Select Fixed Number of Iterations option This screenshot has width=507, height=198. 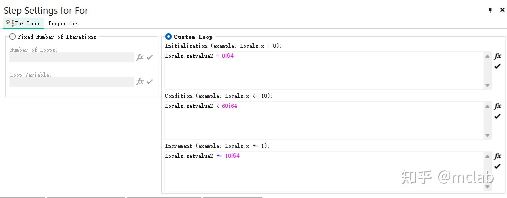(13, 37)
